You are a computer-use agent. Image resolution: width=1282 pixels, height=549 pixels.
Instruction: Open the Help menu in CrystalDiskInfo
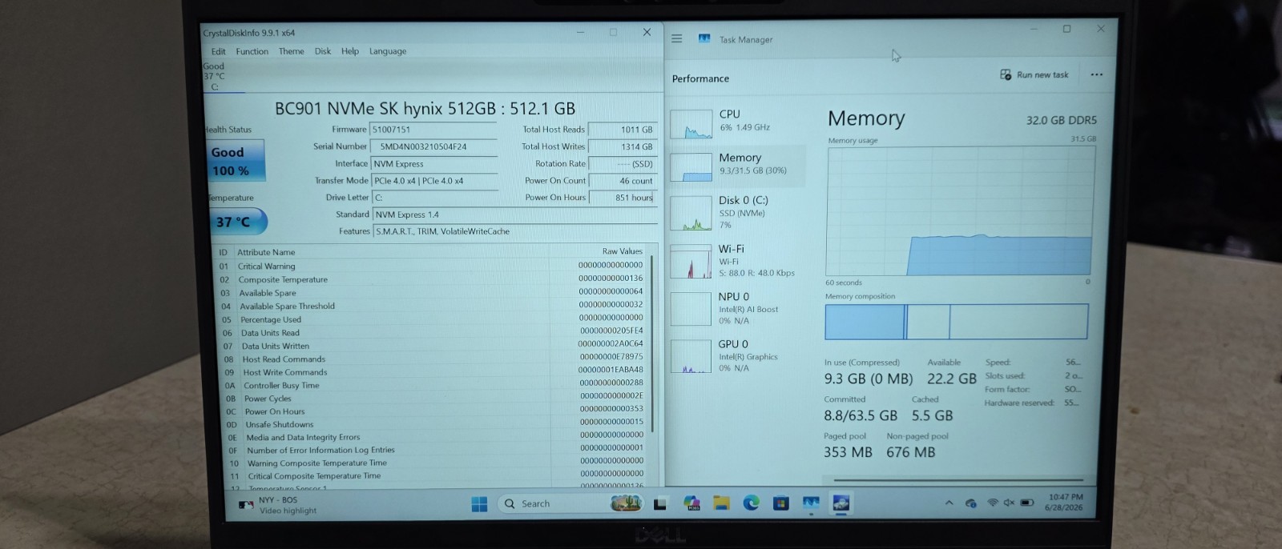[349, 51]
